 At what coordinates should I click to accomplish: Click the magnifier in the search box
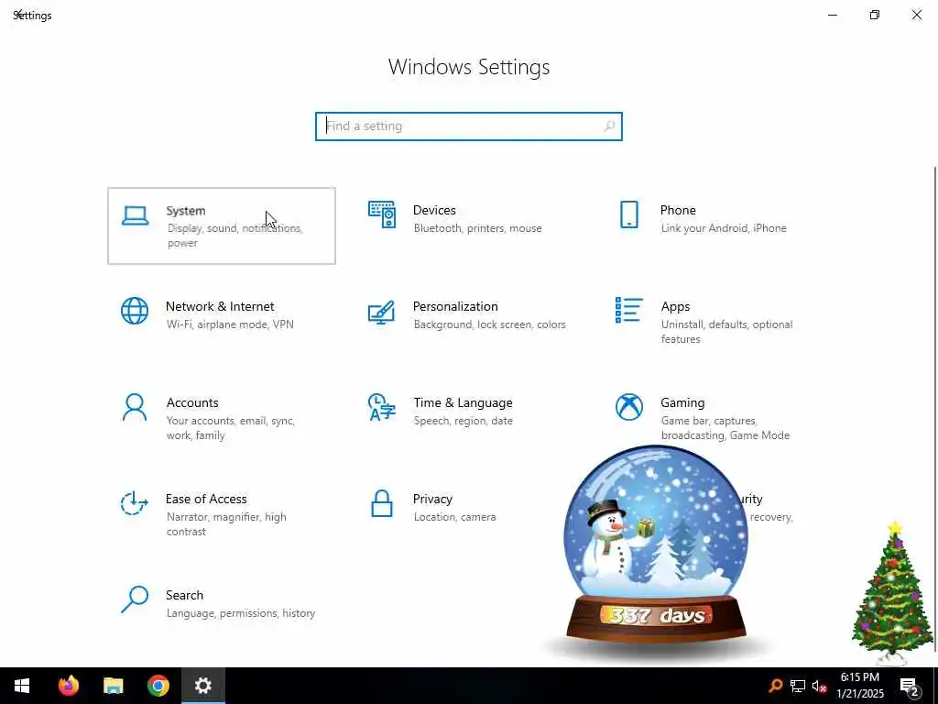[609, 126]
